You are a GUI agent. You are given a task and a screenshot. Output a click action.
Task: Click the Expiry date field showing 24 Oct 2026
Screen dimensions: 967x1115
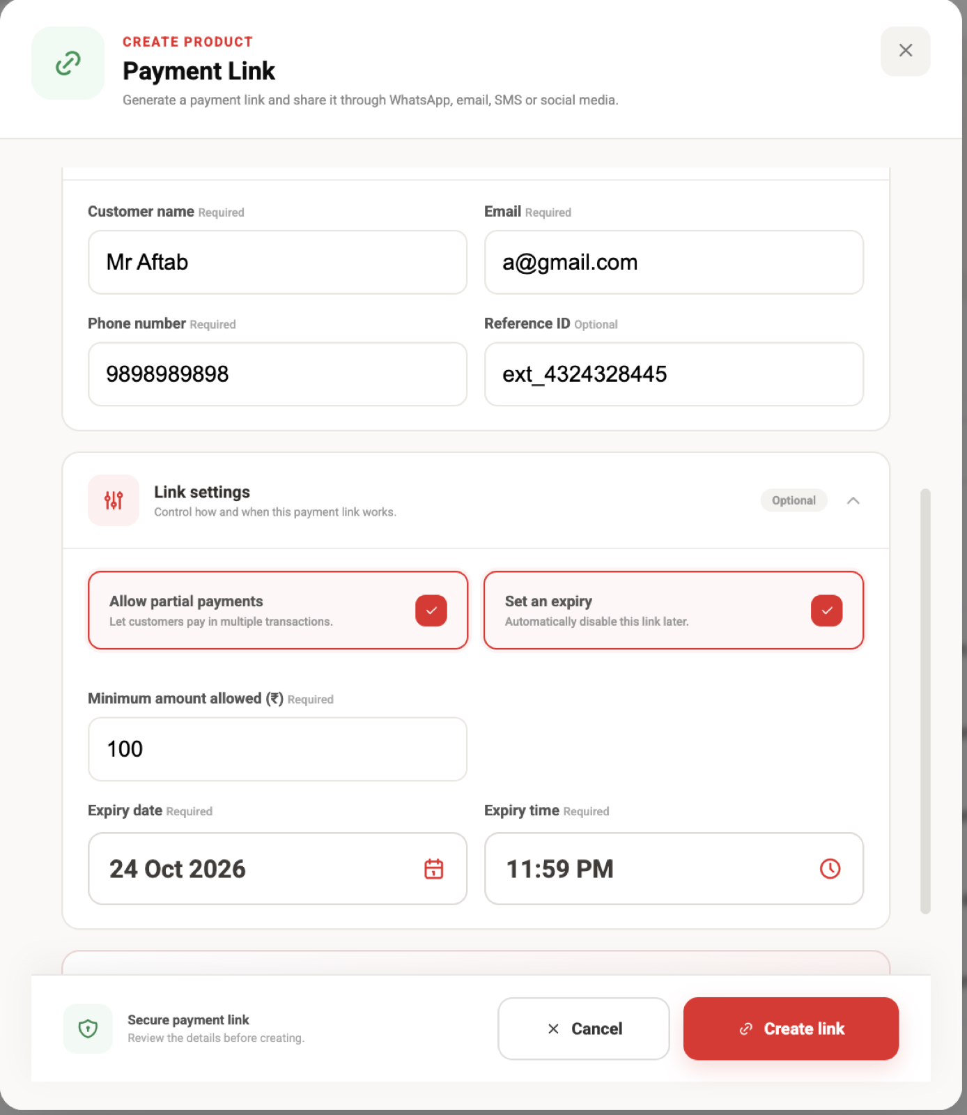(277, 868)
